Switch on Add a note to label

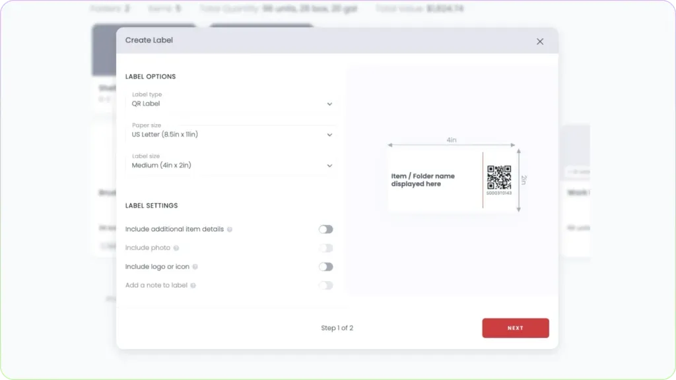tap(325, 285)
